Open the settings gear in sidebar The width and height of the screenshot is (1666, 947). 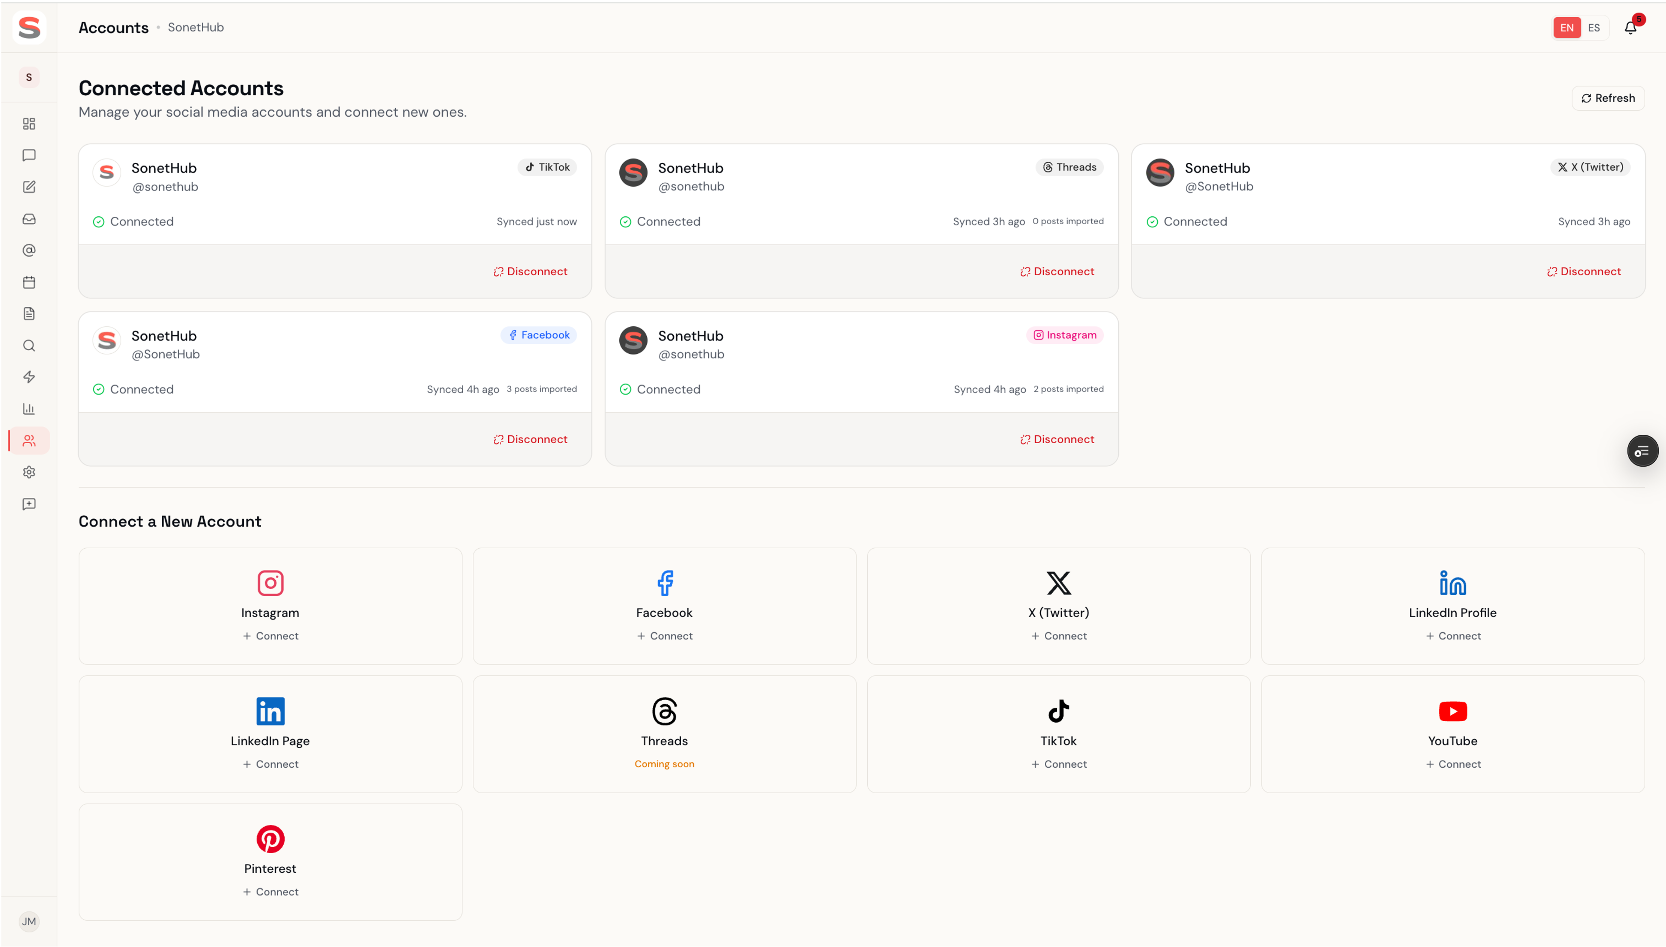[29, 472]
